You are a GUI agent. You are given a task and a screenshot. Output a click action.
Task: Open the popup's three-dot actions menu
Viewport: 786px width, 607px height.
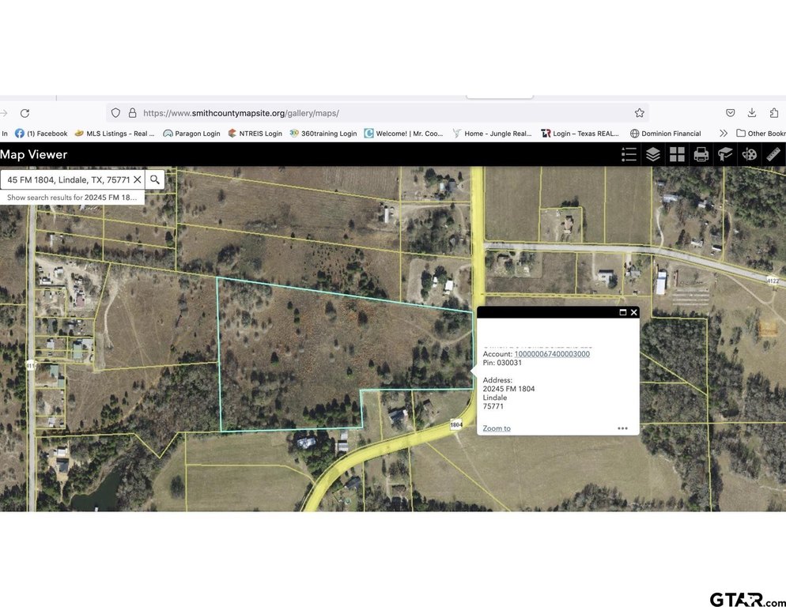[622, 428]
